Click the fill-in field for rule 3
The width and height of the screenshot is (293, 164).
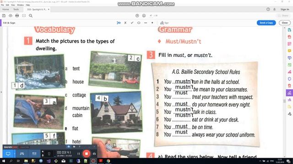pos(181,97)
